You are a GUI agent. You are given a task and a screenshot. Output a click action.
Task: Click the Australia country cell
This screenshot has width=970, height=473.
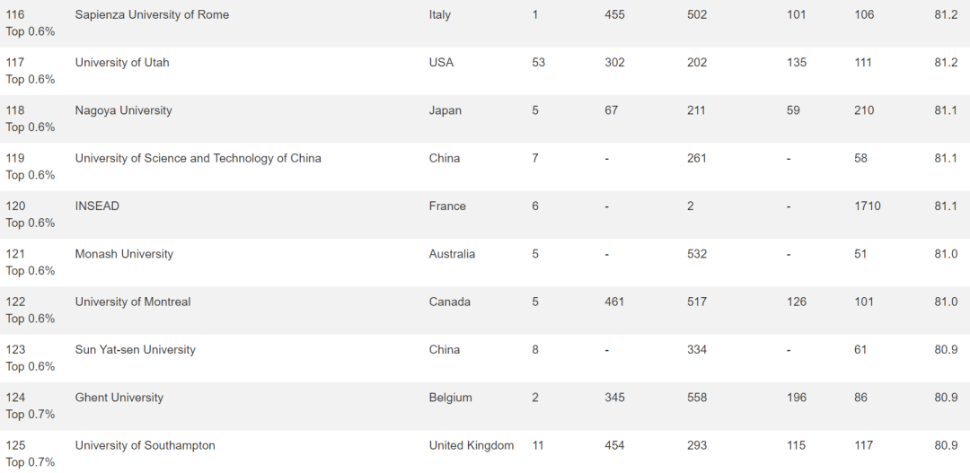(x=452, y=254)
